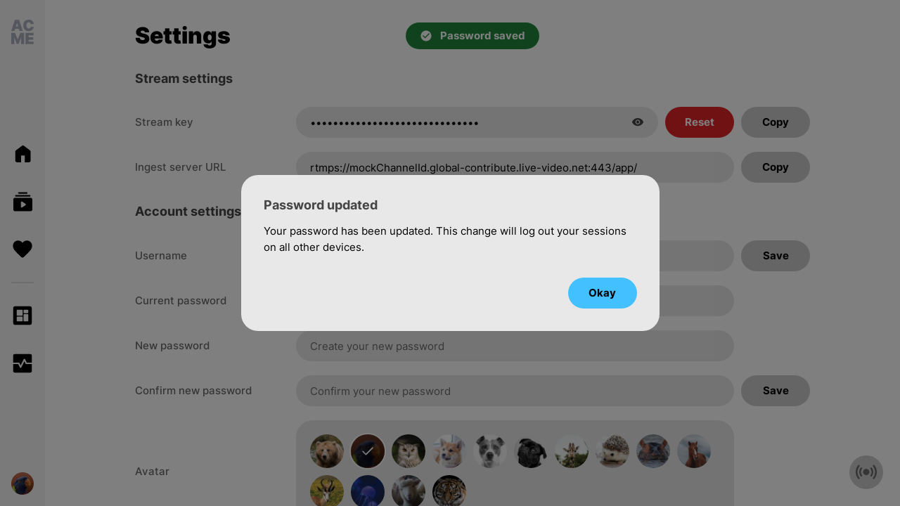Image resolution: width=900 pixels, height=506 pixels.
Task: Toggle stream key visibility eye icon
Action: 638,122
